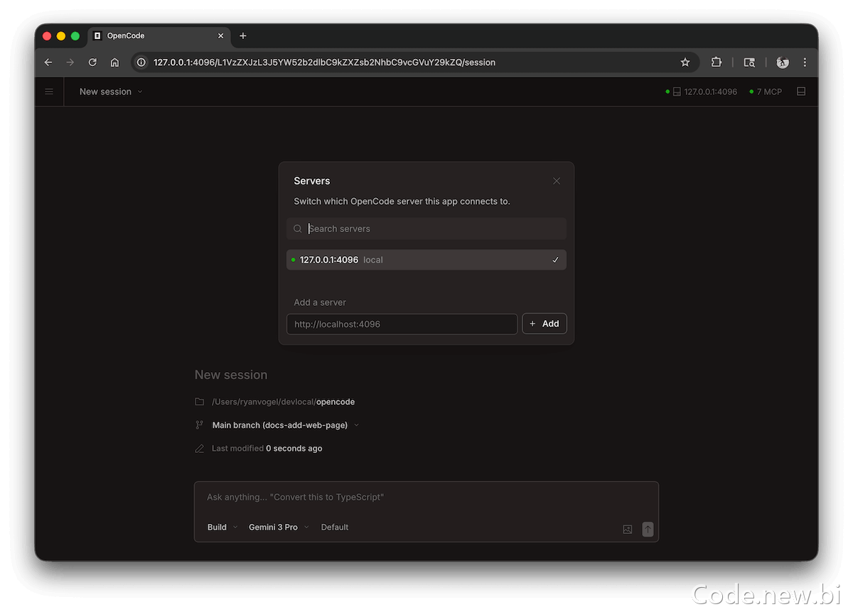Focus the Search servers field

coord(426,229)
